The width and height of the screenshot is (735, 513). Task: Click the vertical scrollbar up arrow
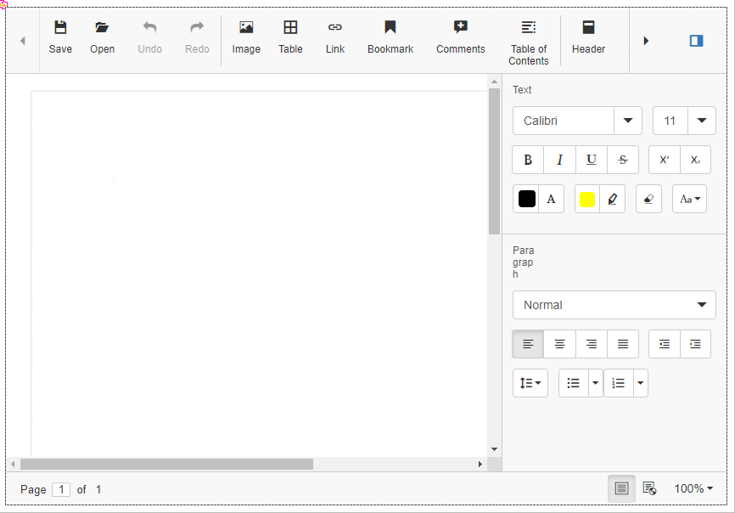[x=494, y=82]
